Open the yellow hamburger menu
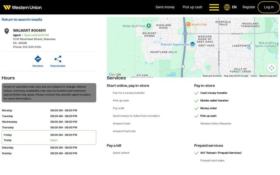This screenshot has height=175, width=280. [x=214, y=7]
